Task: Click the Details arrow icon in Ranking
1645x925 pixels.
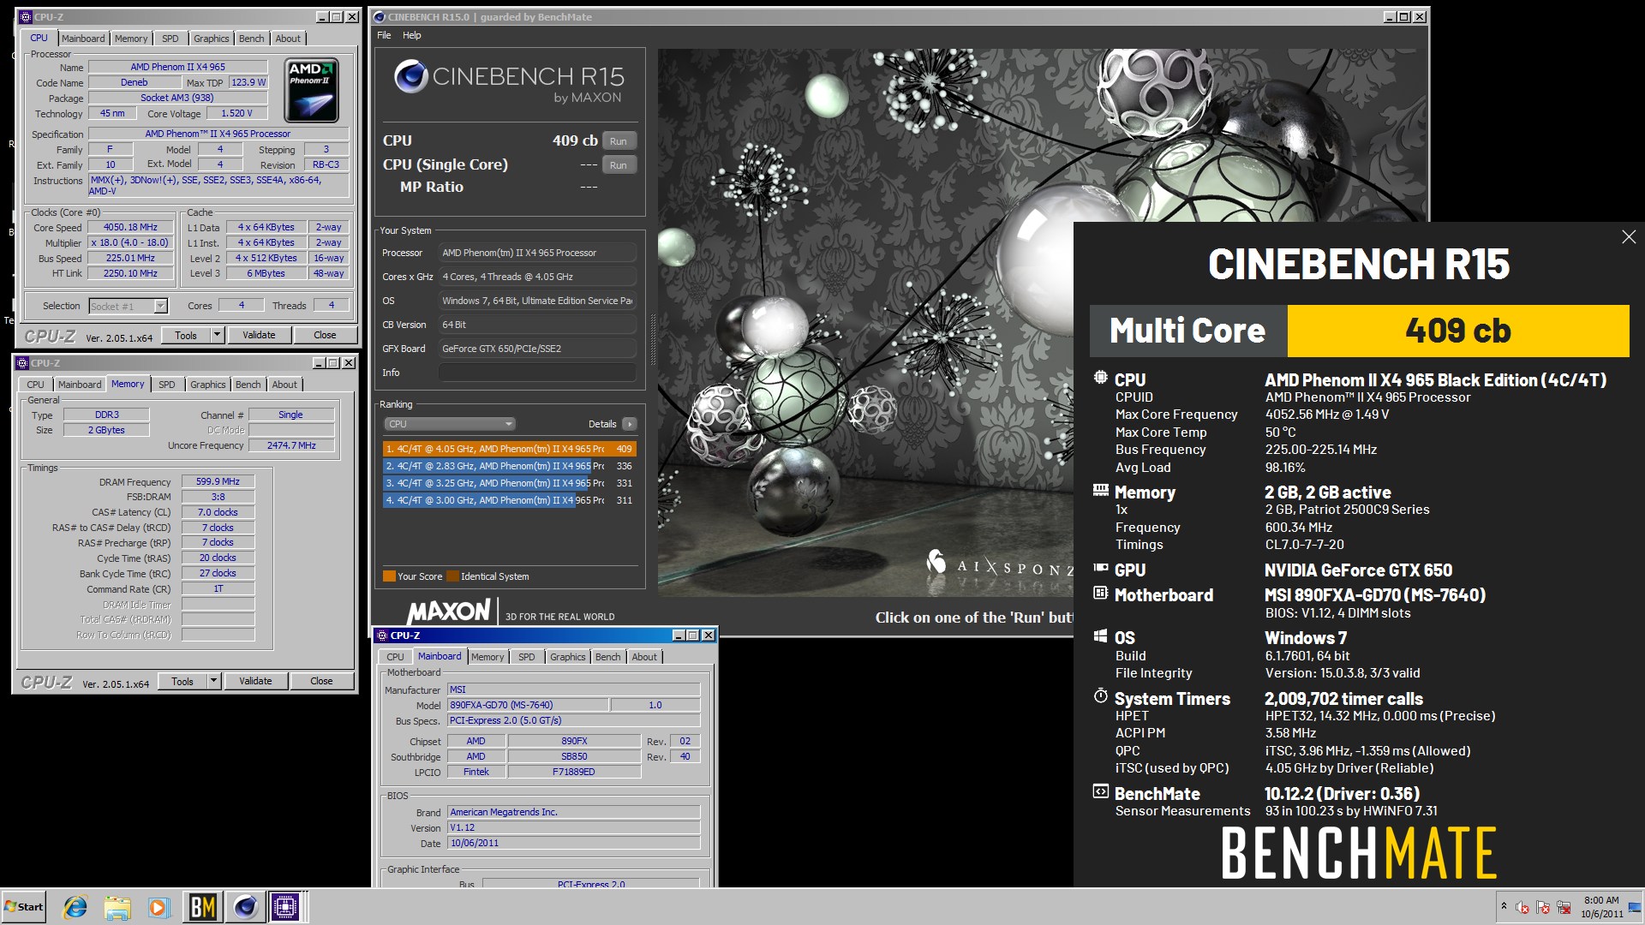Action: click(630, 424)
